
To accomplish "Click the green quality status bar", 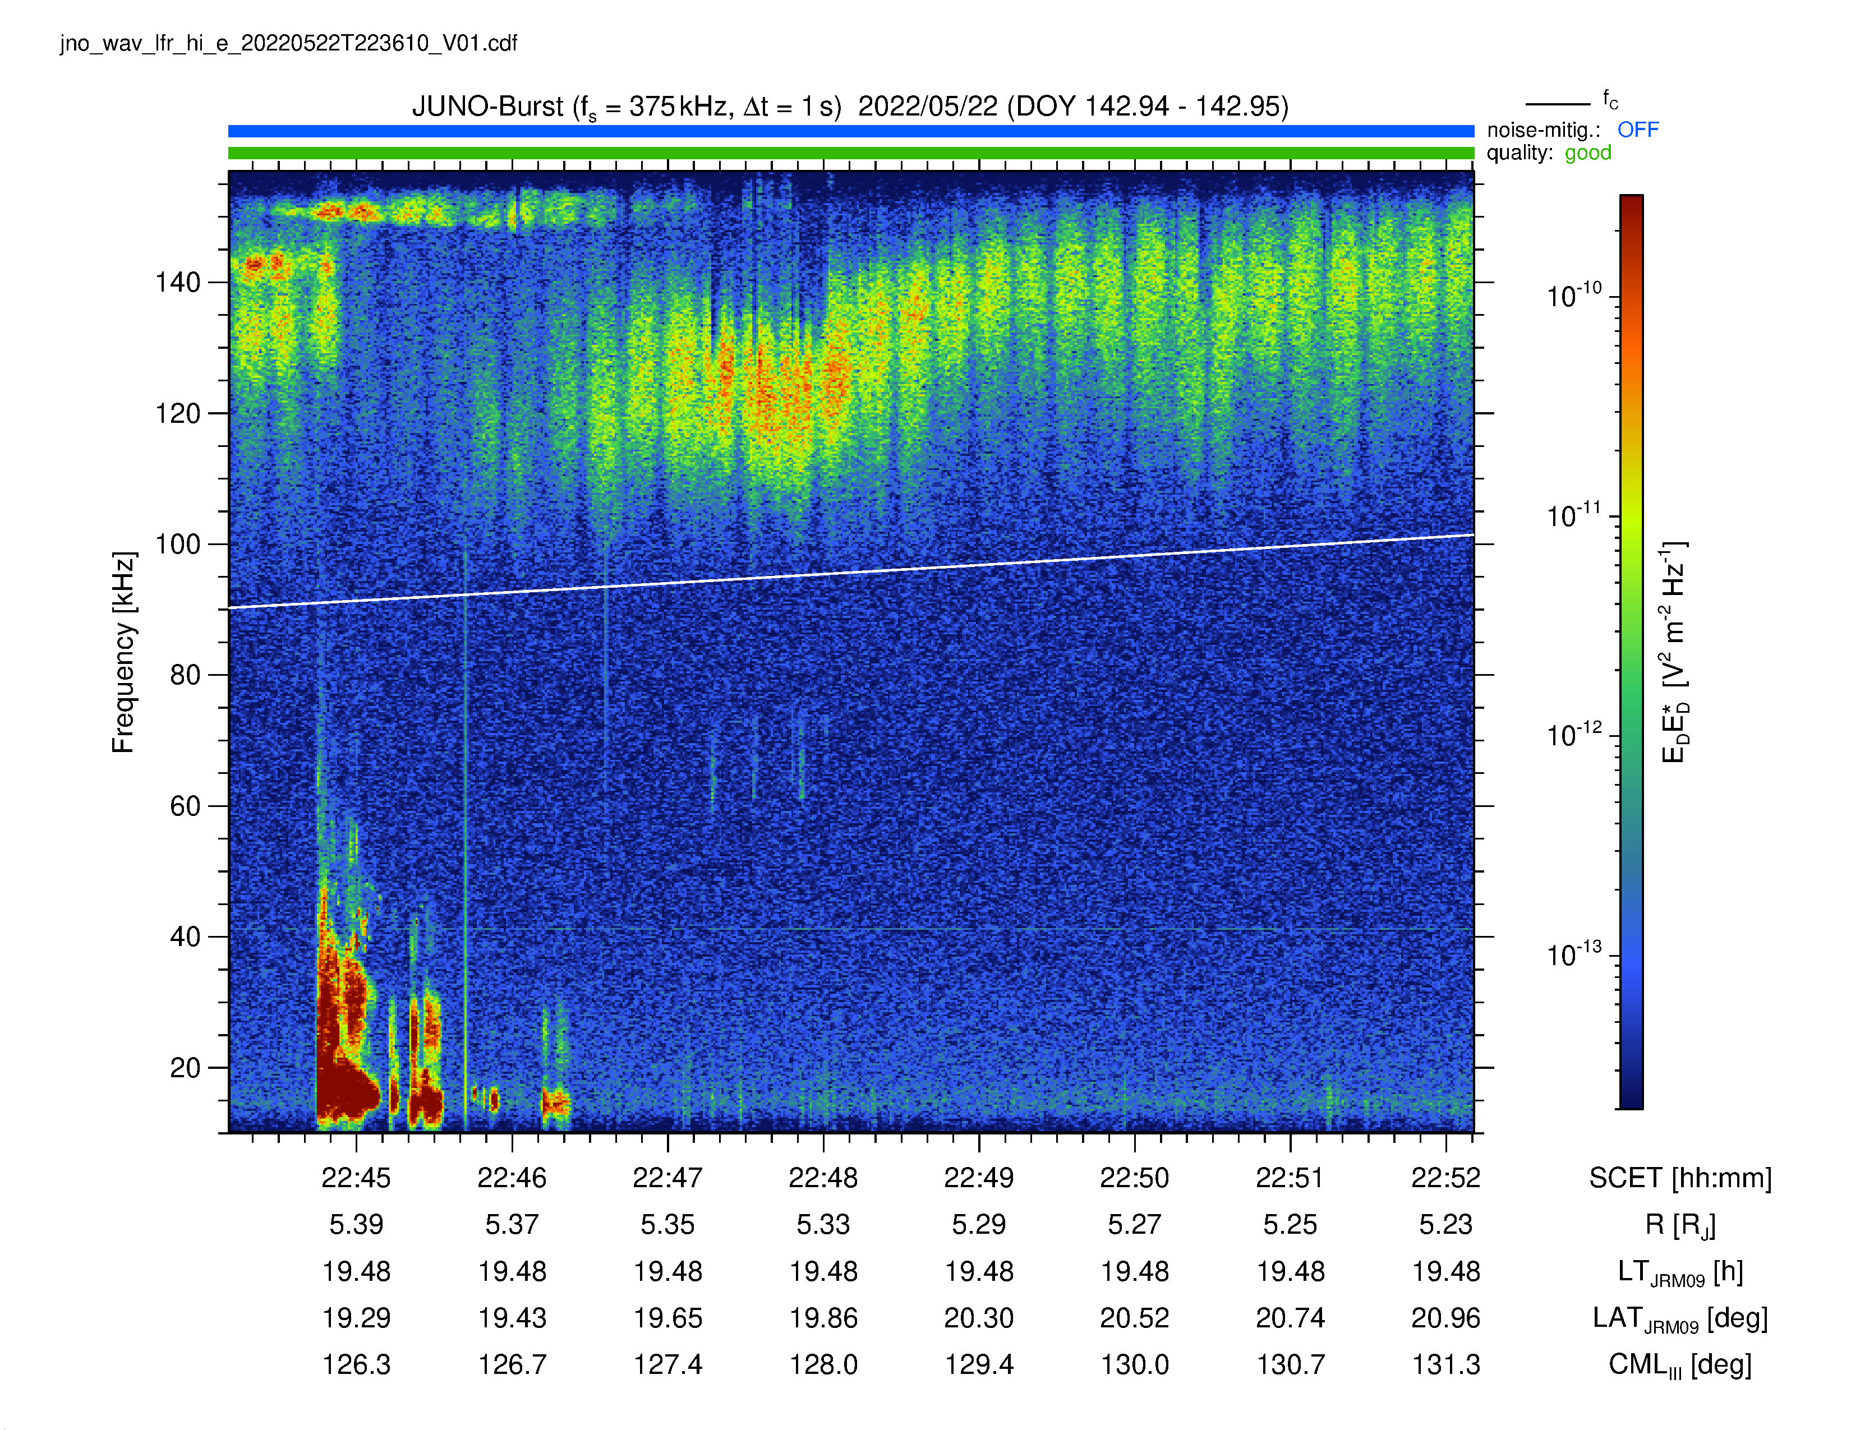I will tap(851, 153).
